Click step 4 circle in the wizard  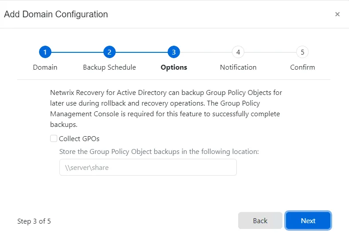238,52
